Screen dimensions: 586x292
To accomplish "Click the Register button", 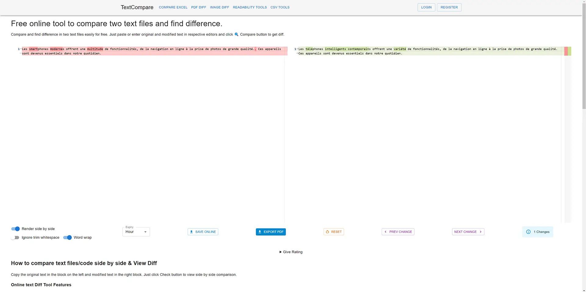I will [x=449, y=7].
